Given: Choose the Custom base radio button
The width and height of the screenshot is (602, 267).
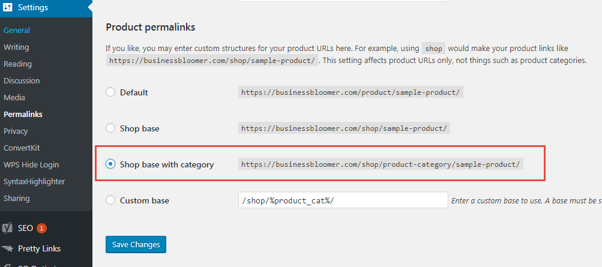Looking at the screenshot, I should (110, 200).
